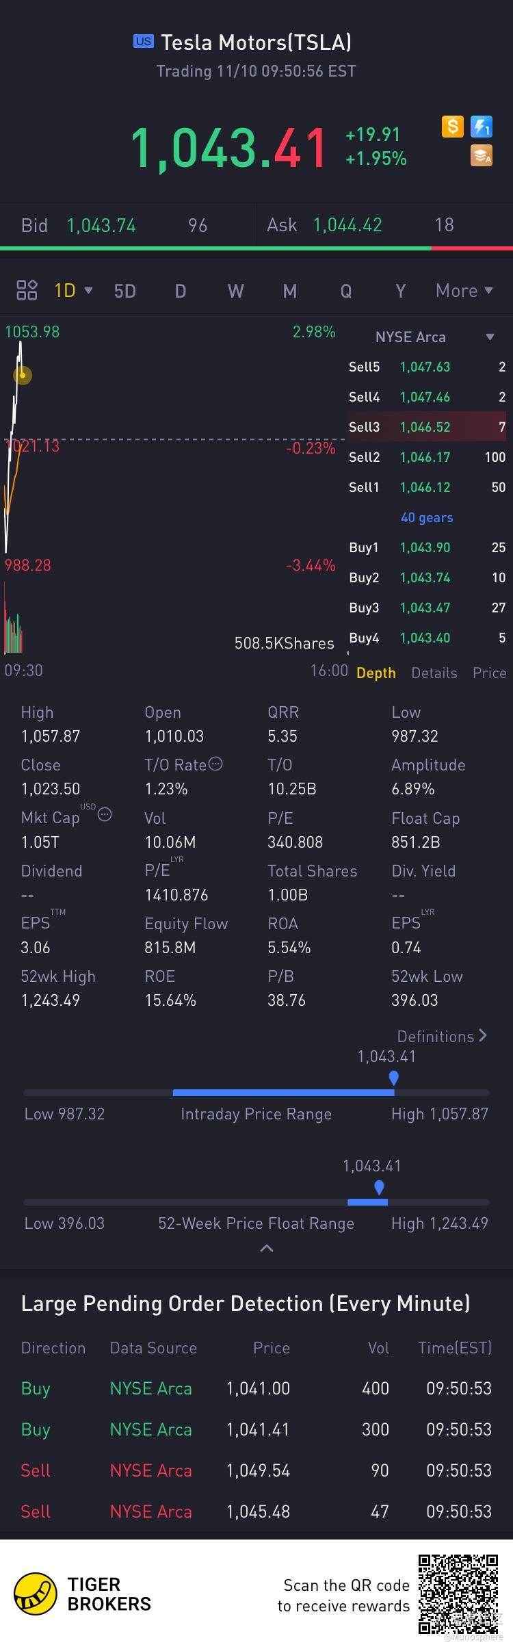Image resolution: width=513 pixels, height=1649 pixels.
Task: Tap the yellow dot on intraday chart
Action: [x=23, y=375]
